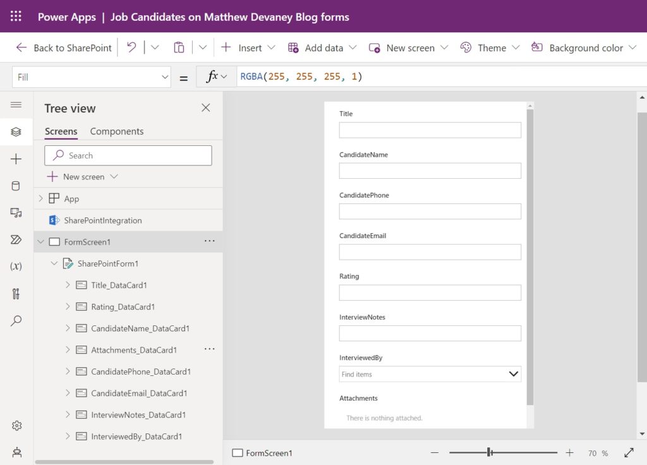Viewport: 647px width, 465px height.
Task: Click the zoom slider handle
Action: [490, 452]
